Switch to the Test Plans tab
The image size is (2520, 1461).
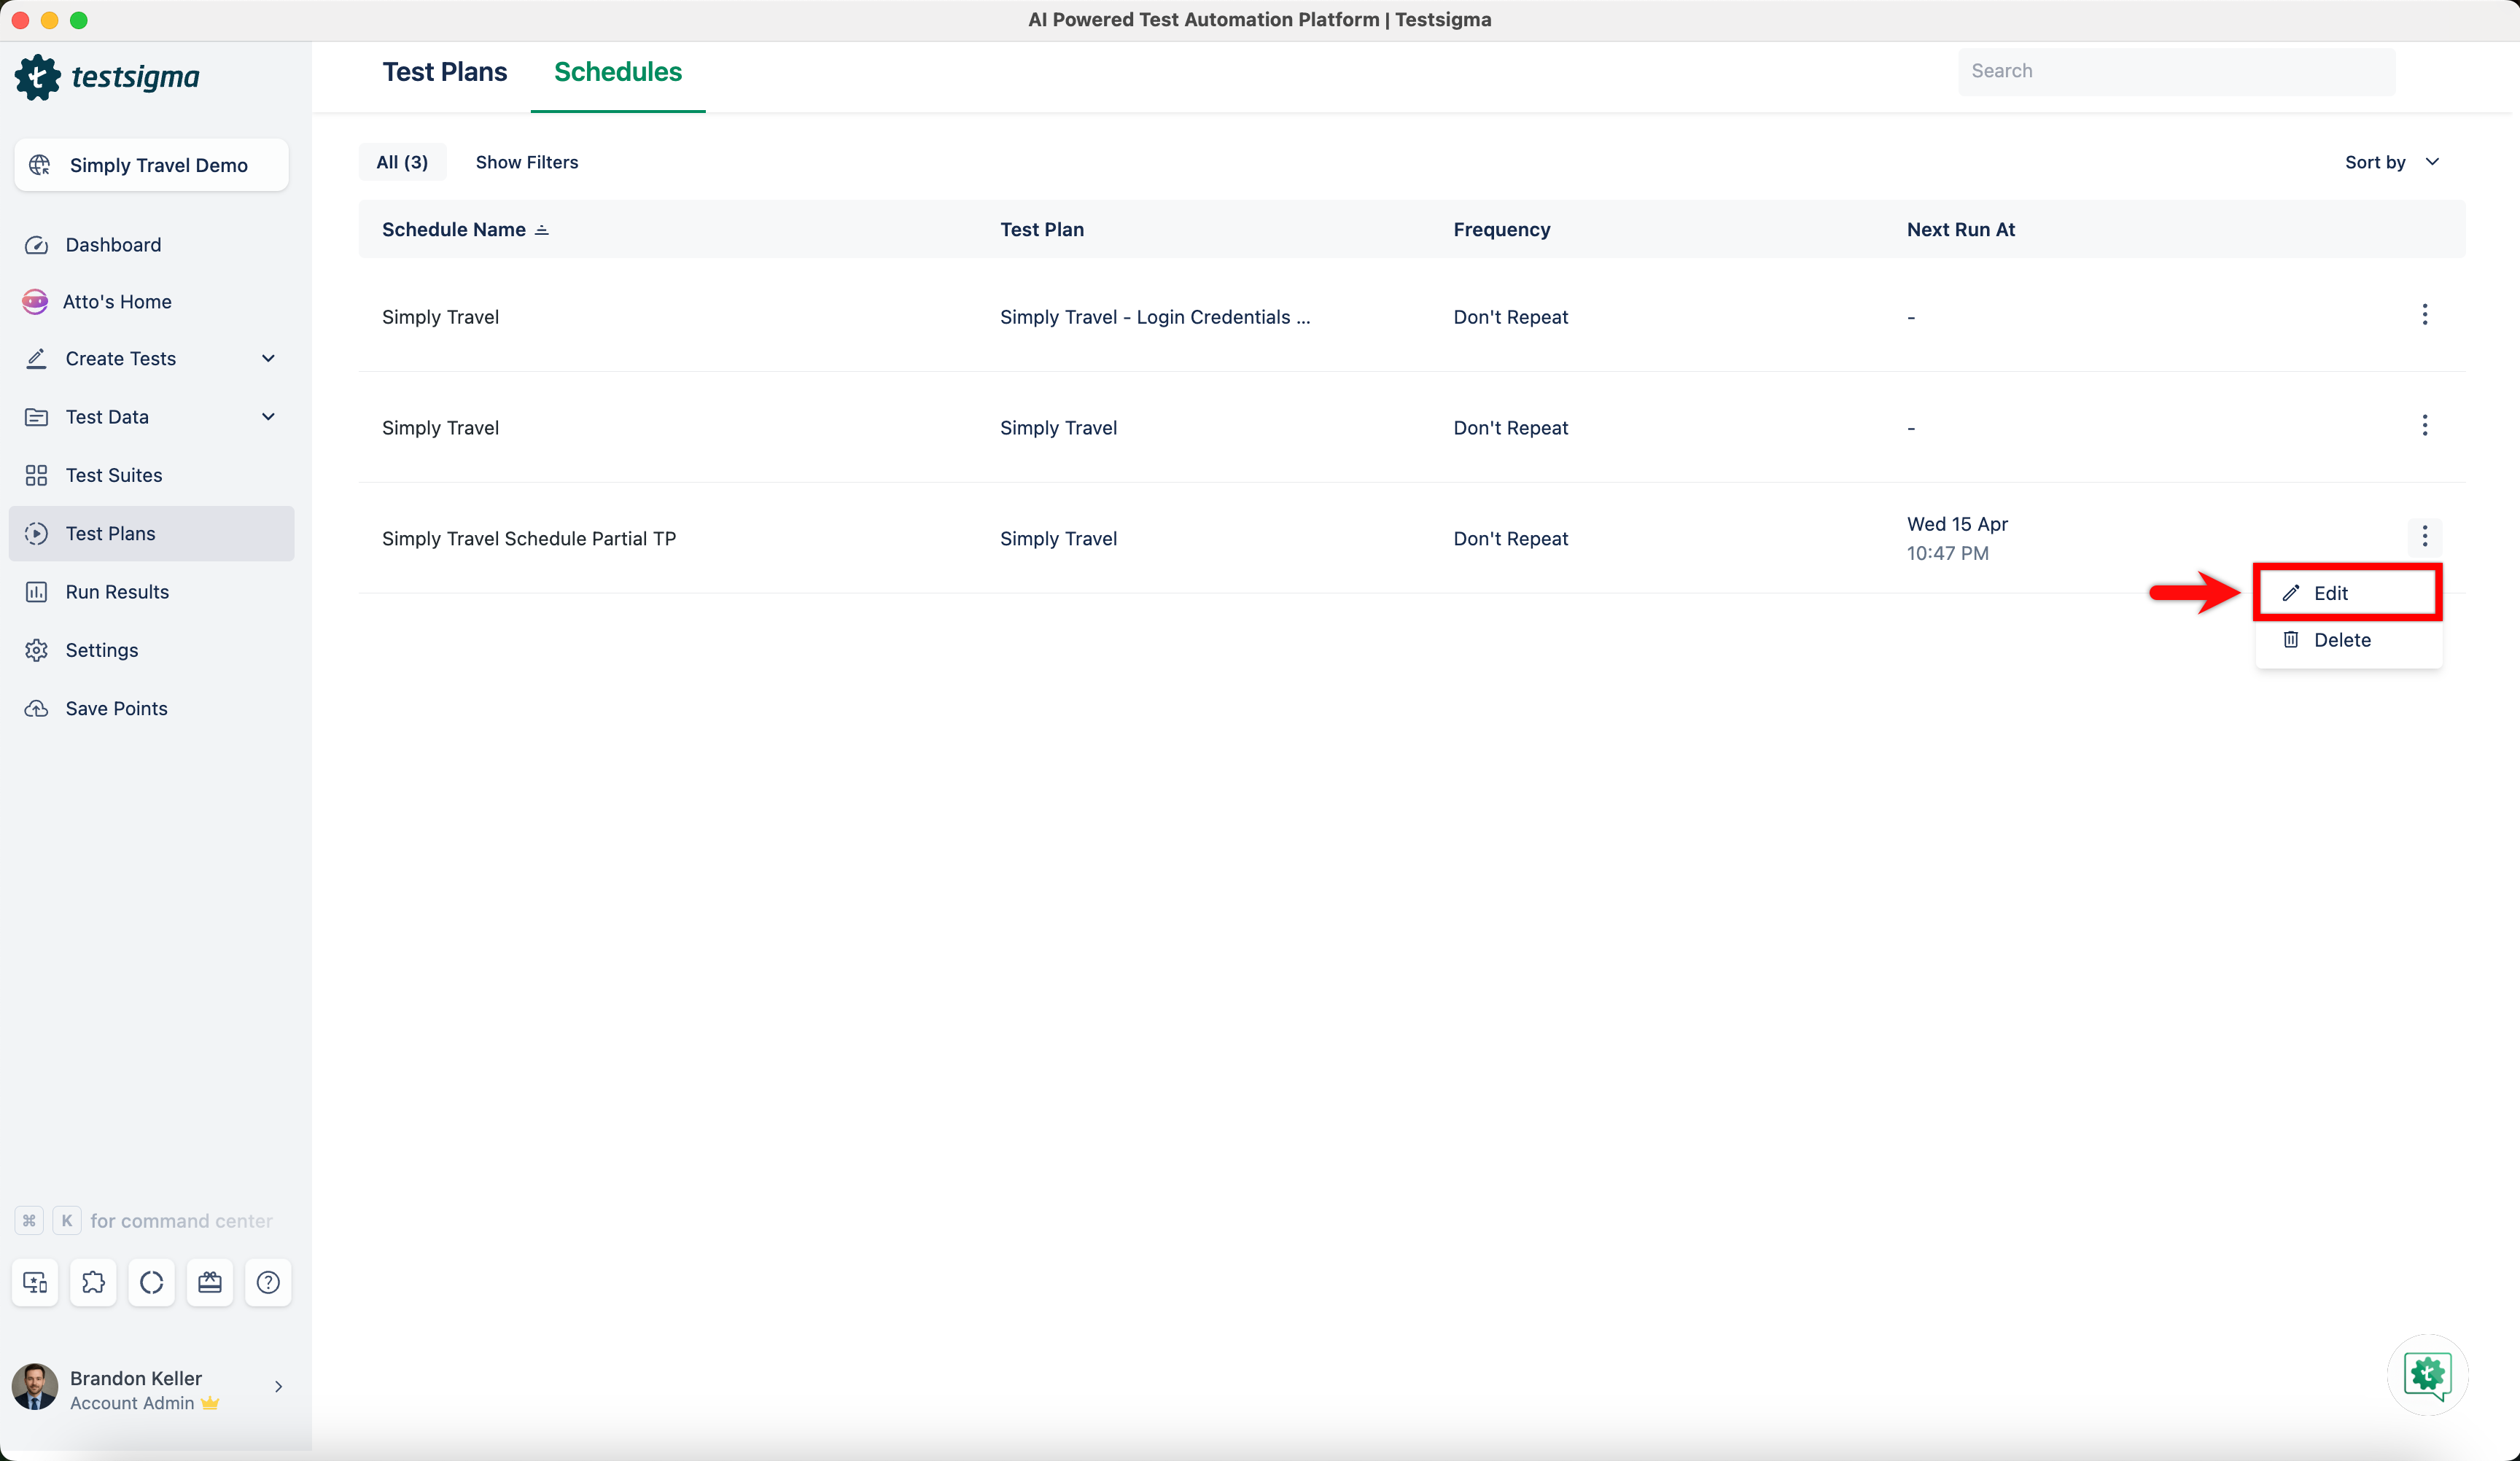(x=444, y=72)
